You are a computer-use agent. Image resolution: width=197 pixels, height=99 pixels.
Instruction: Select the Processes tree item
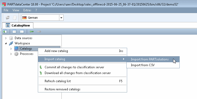tap(27, 54)
